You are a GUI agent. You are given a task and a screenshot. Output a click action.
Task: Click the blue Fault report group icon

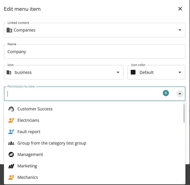coord(11,132)
